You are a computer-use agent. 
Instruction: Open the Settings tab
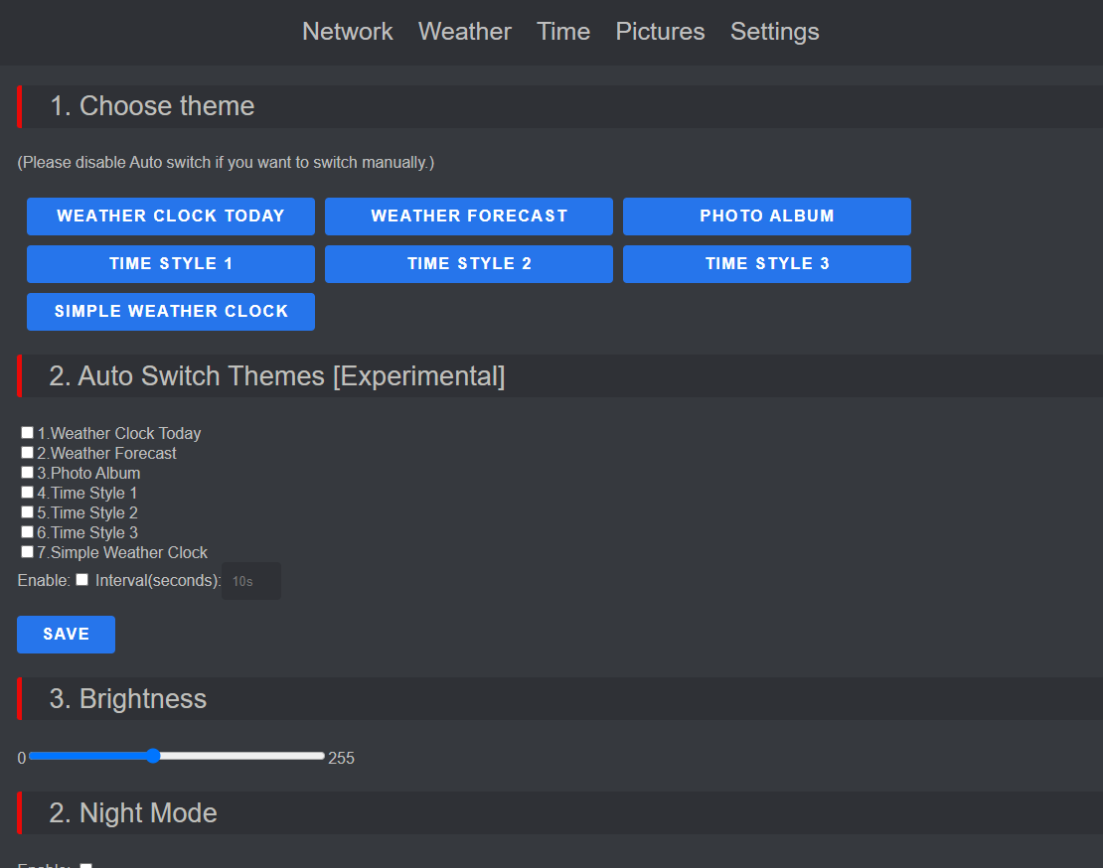click(774, 32)
